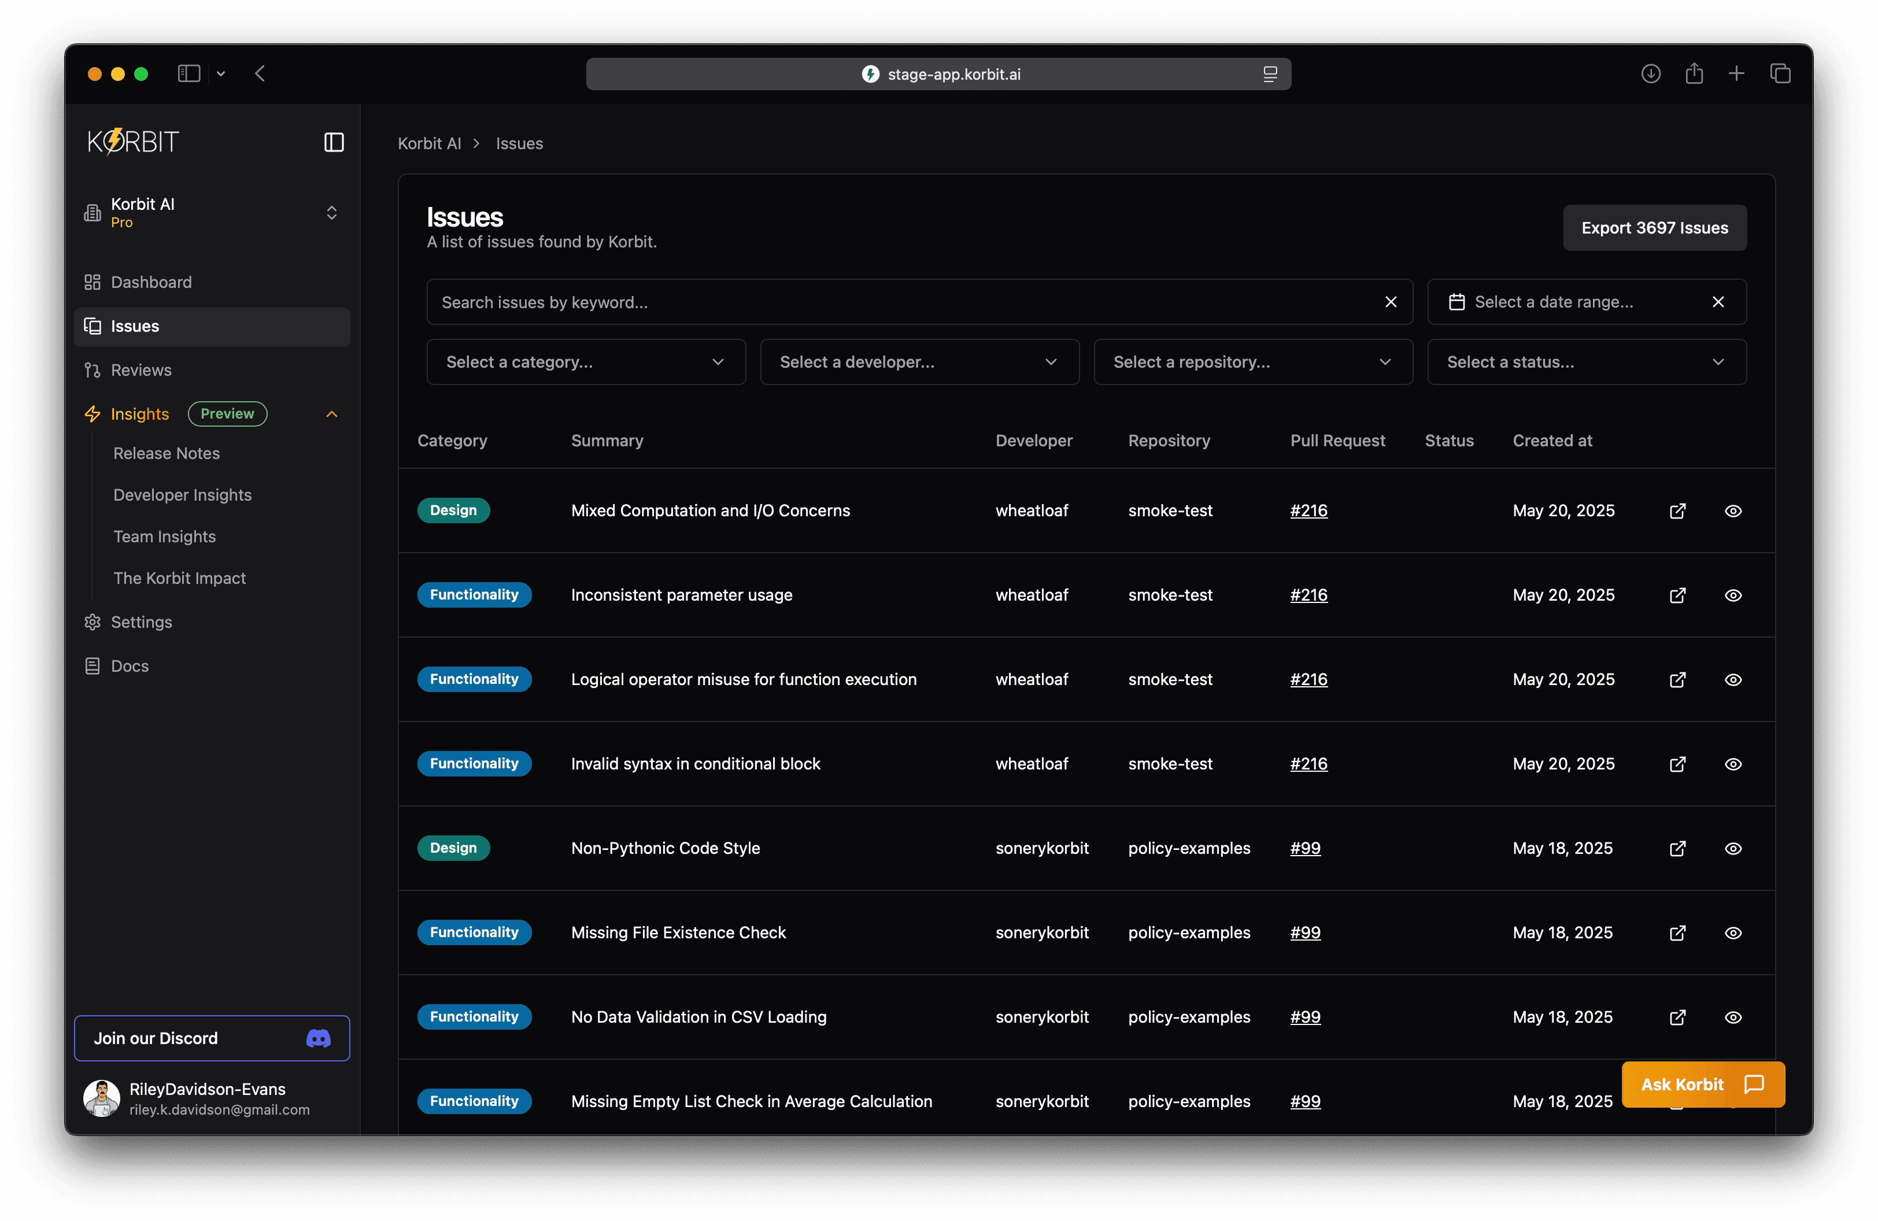
Task: Open external link for Missing File Existence Check
Action: pyautogui.click(x=1677, y=933)
